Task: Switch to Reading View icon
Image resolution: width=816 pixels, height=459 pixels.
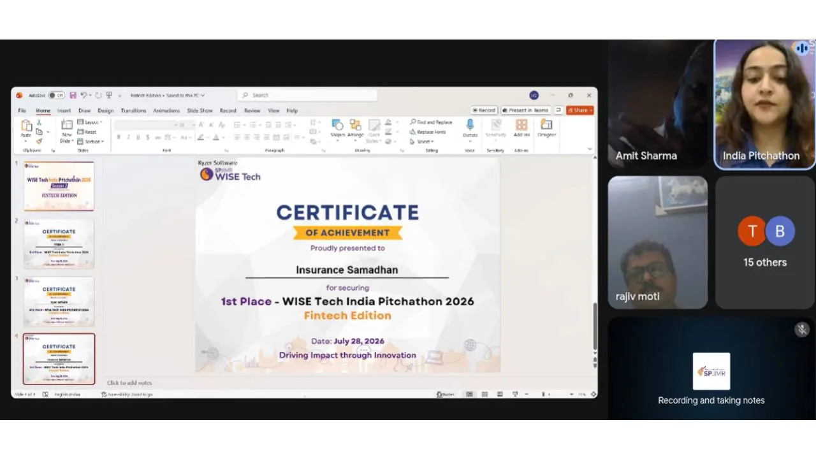Action: (x=500, y=394)
